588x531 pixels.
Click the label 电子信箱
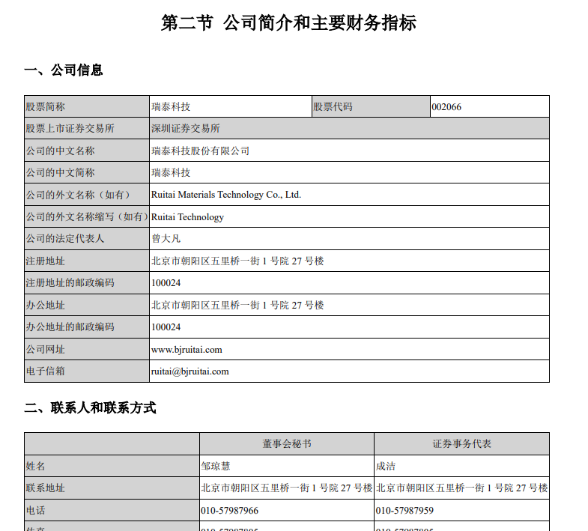45,371
